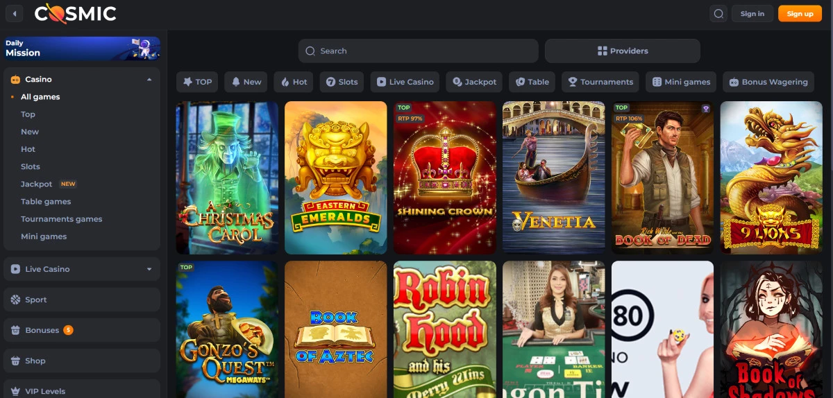
Task: Filter games by Tournaments
Action: (x=600, y=82)
